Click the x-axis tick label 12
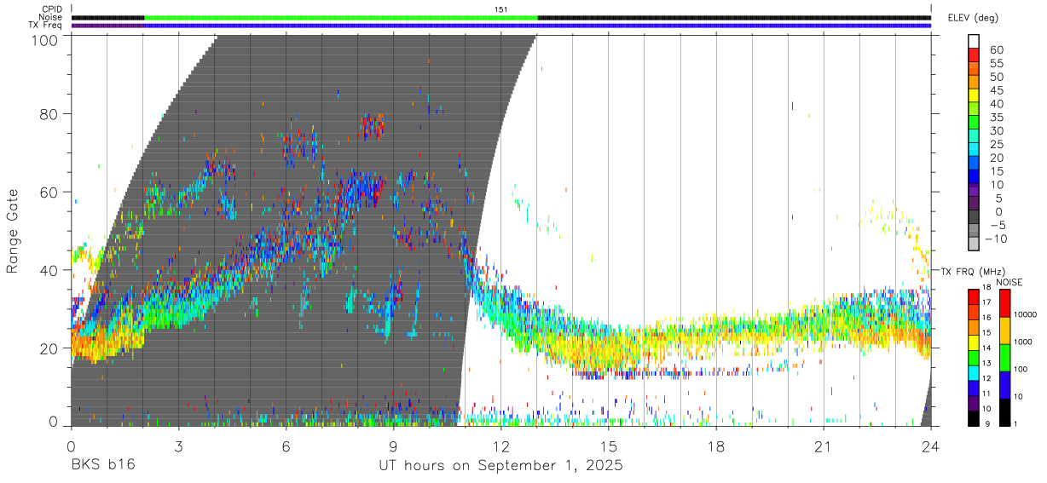Screen dimensions: 1047x483 coord(500,446)
